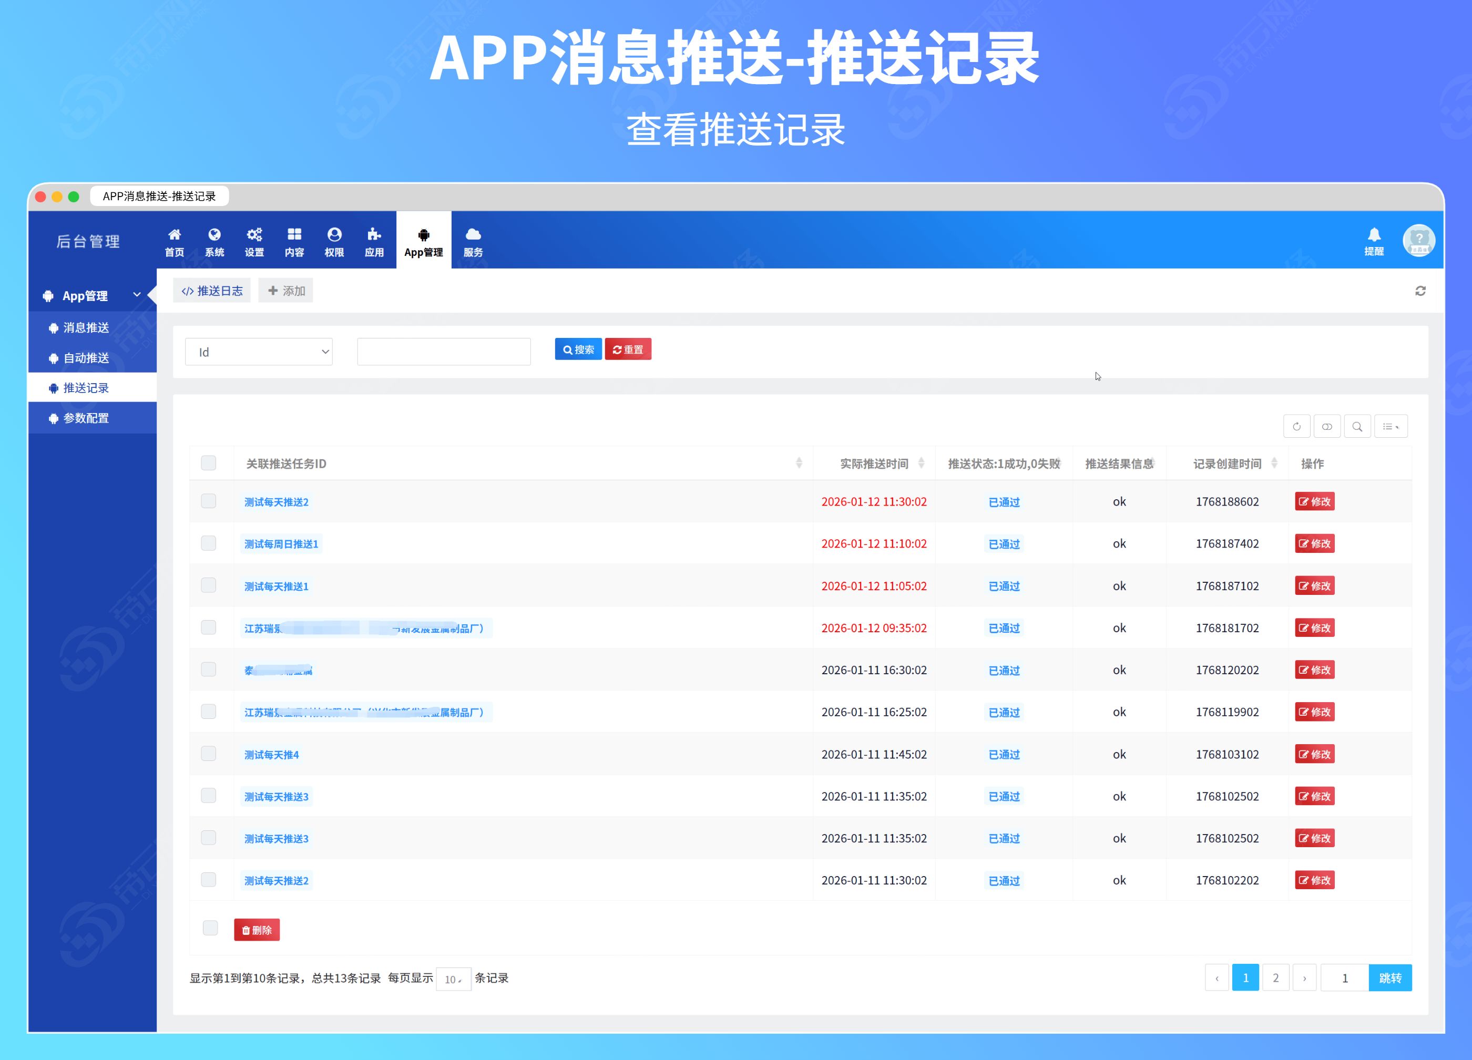The image size is (1472, 1060).
Task: Click the search keyword input field
Action: tap(443, 352)
